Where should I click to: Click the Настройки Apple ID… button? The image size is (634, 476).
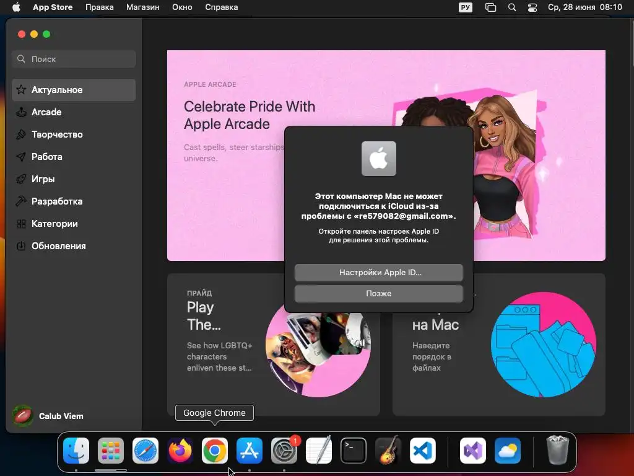coord(379,273)
